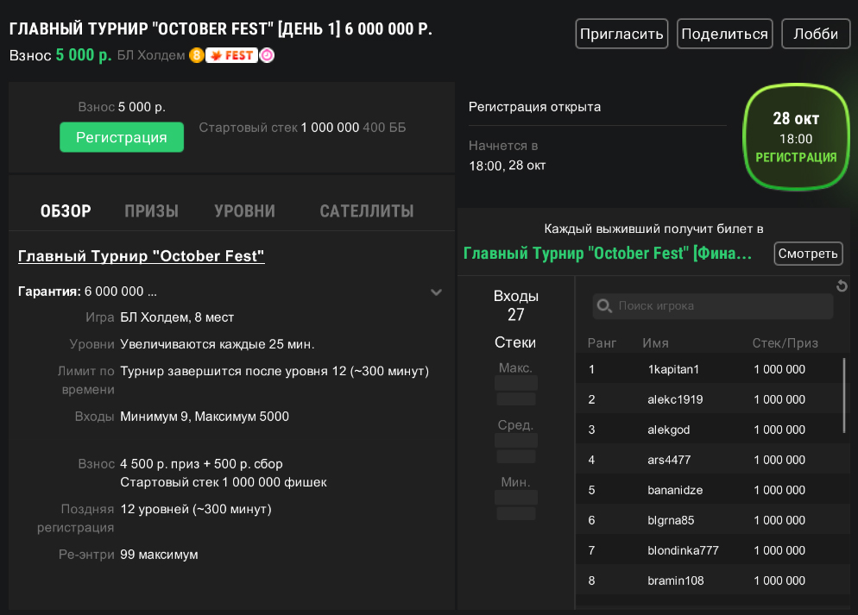Click the pink clock icon

[x=268, y=55]
